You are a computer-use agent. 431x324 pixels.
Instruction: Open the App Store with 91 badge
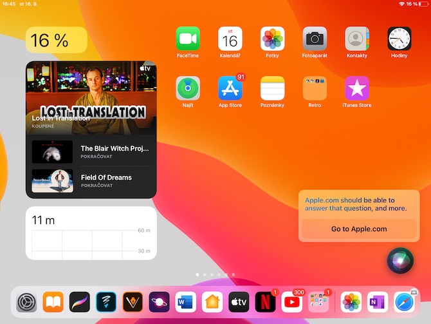tap(230, 88)
